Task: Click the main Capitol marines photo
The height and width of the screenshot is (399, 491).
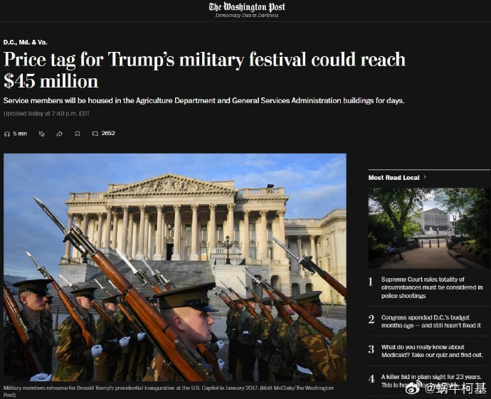Action: [175, 267]
